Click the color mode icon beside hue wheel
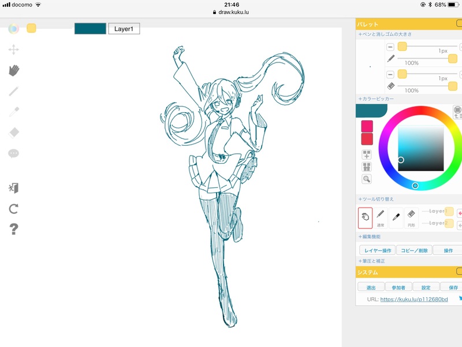The image size is (462, 347). [457, 112]
